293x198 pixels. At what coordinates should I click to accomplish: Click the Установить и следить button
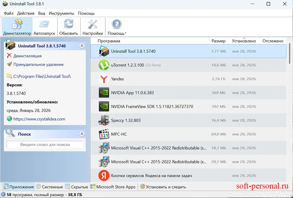[x=163, y=187]
